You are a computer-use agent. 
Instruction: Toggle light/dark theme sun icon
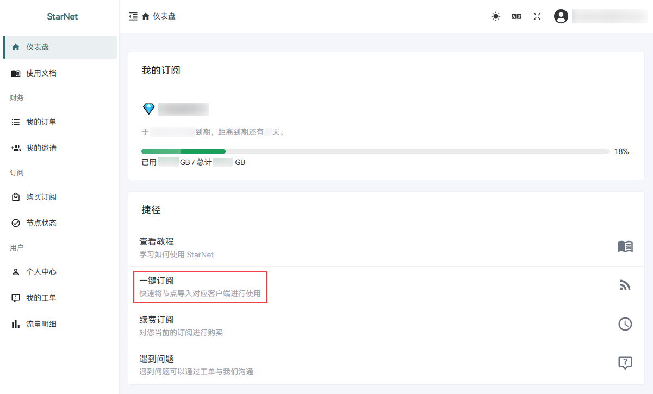495,16
